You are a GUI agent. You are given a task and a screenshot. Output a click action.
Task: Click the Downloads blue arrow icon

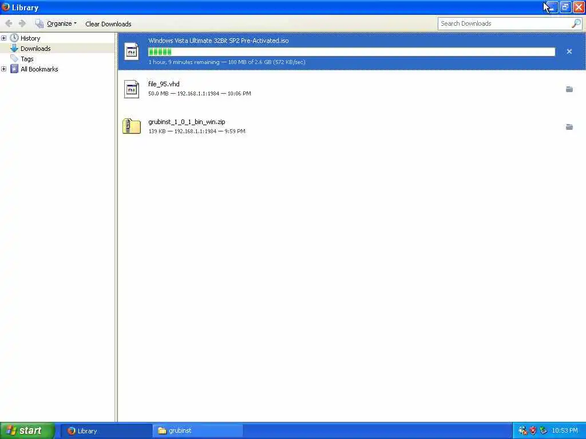click(x=14, y=48)
